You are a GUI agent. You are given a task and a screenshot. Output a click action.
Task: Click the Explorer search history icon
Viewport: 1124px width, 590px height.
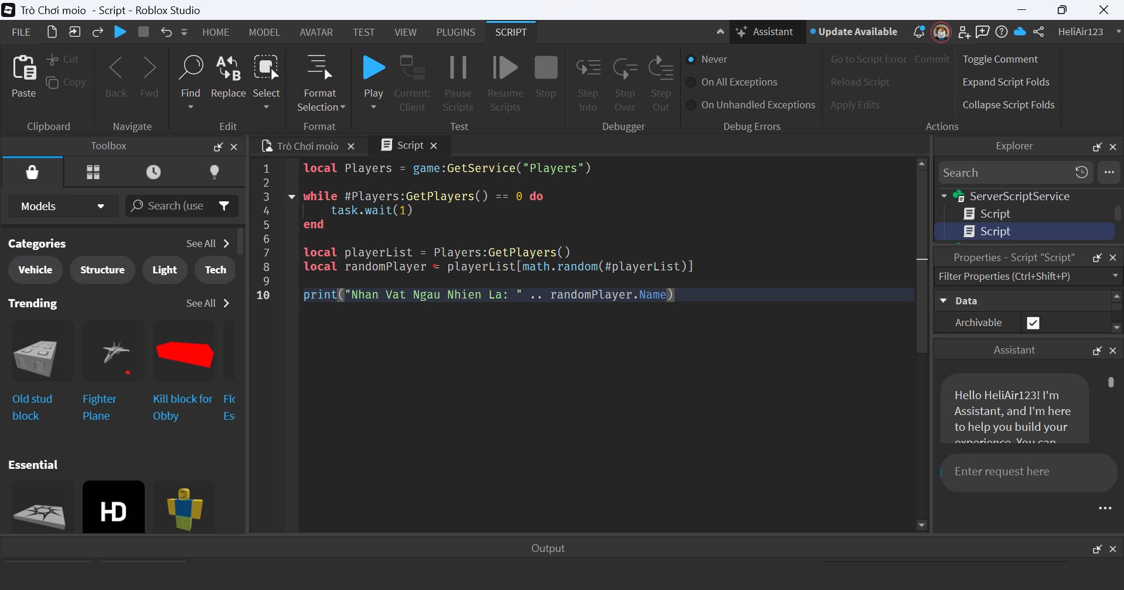tap(1081, 173)
